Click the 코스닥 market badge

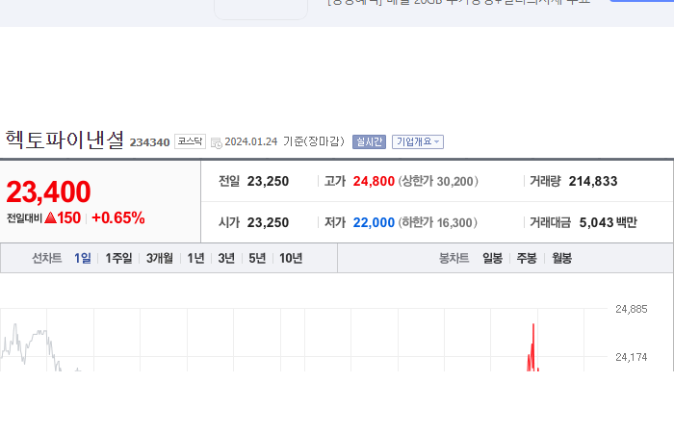pos(190,141)
